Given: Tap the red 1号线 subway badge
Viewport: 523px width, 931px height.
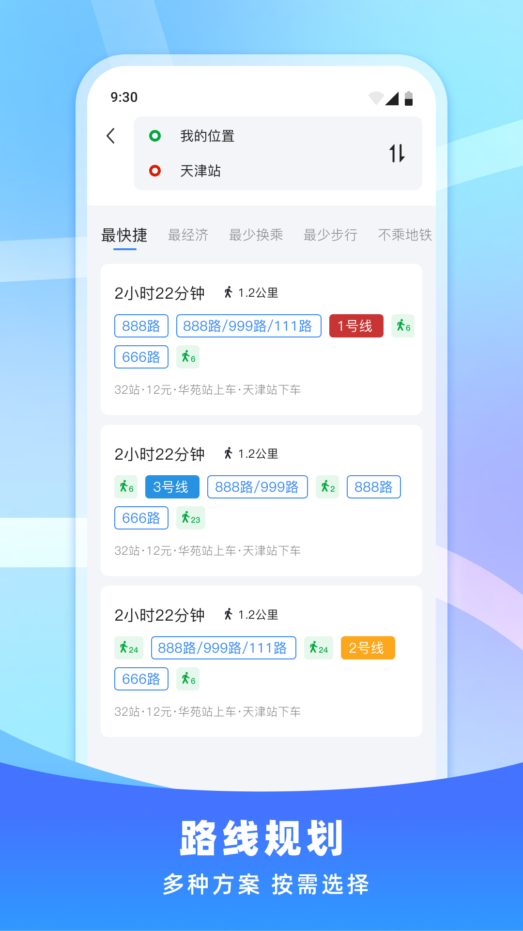Looking at the screenshot, I should [x=356, y=326].
